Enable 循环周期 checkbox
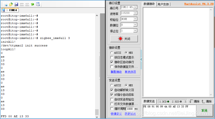The width and height of the screenshot is (215, 119). (x=112, y=109)
